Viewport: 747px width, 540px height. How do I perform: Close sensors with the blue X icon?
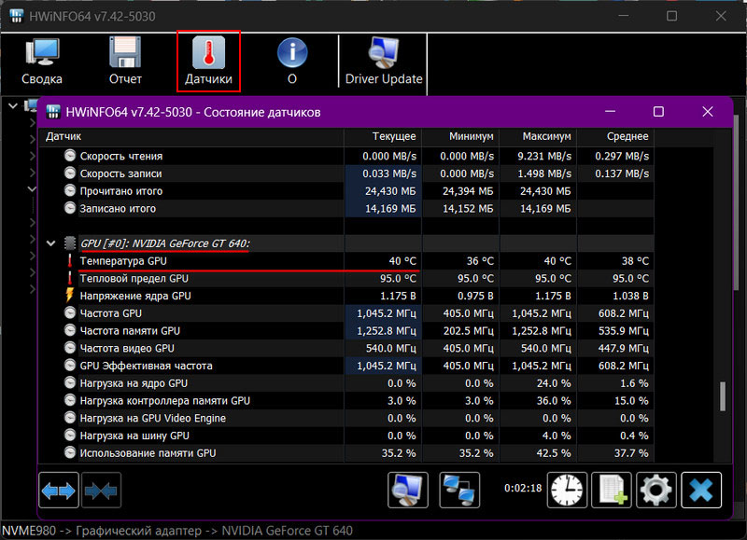point(701,490)
